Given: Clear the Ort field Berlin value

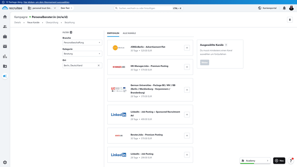Looking at the screenshot, I should tap(99, 65).
